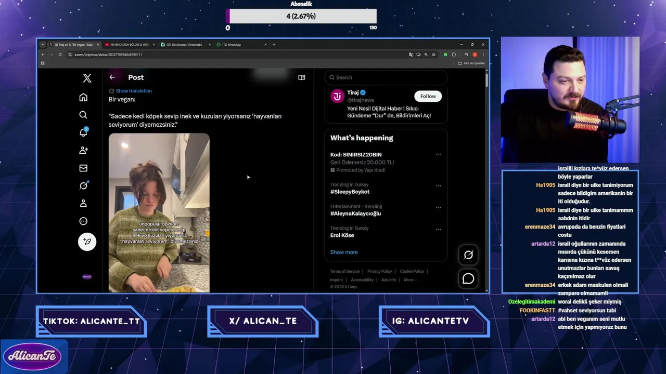Click the X search input field
Screen dimensions: 666x374
click(386, 77)
